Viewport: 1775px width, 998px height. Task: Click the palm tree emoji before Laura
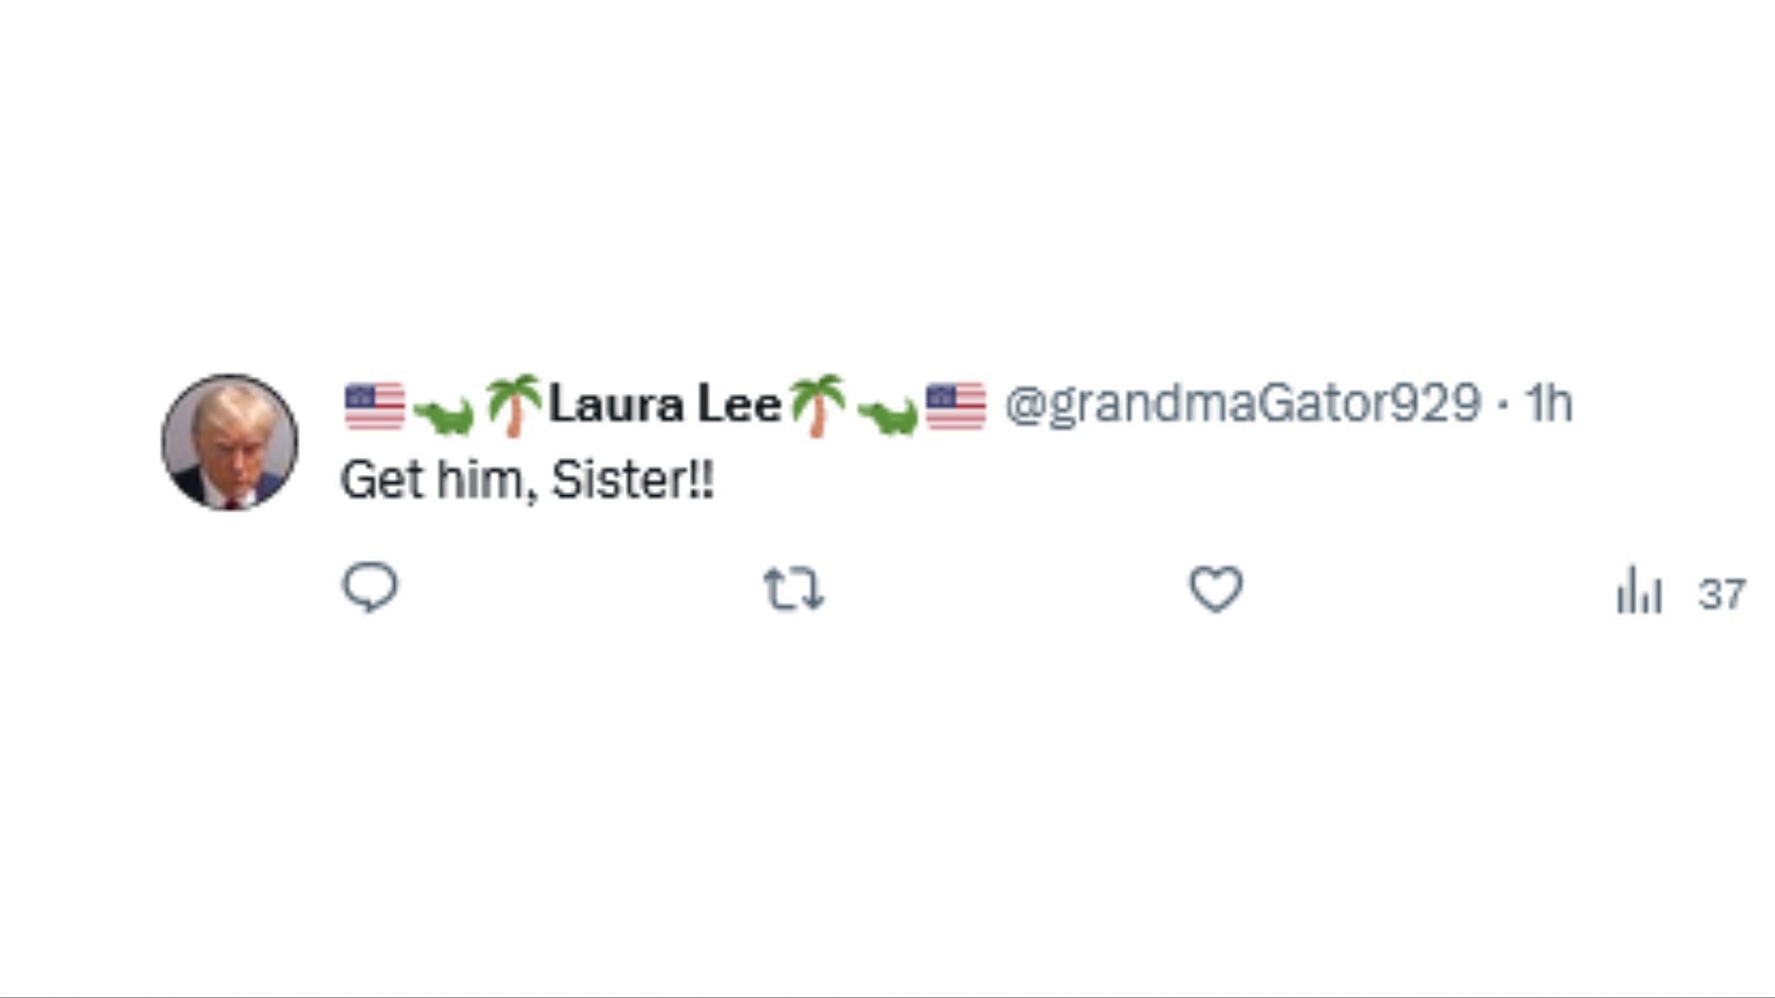[512, 405]
